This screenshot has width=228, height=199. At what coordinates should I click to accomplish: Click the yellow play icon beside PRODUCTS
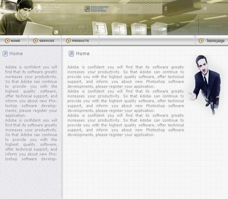68,41
